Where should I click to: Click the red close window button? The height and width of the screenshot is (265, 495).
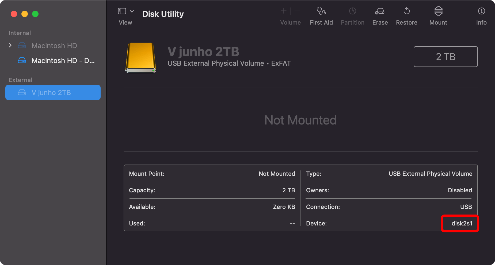[14, 14]
